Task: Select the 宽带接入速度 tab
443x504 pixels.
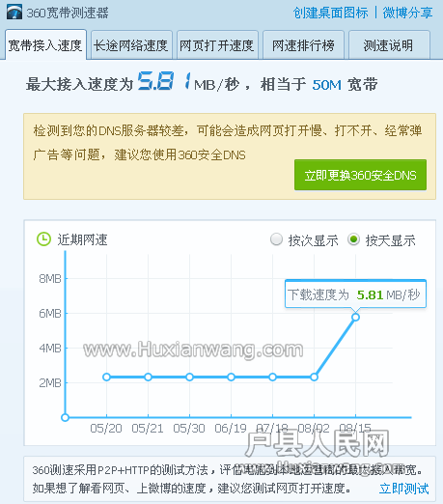Action: pyautogui.click(x=46, y=45)
